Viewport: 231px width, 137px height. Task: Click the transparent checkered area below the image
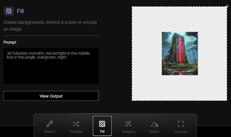(179, 88)
